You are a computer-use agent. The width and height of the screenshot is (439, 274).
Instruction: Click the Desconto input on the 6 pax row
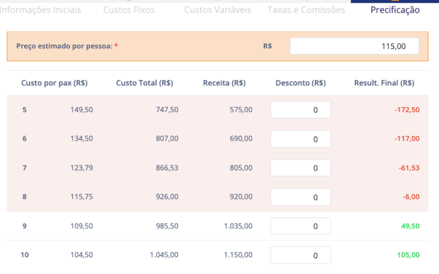coord(300,139)
